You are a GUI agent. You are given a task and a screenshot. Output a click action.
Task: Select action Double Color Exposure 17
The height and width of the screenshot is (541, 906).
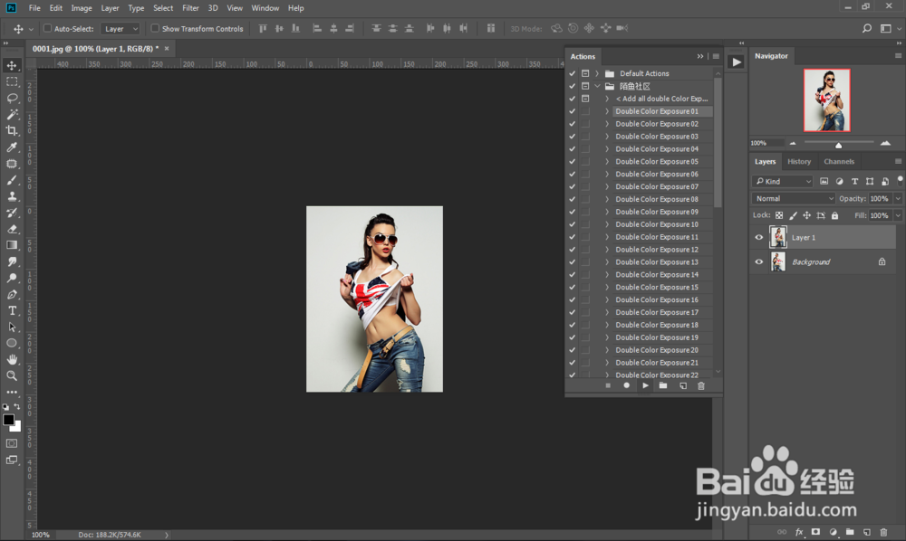(656, 312)
